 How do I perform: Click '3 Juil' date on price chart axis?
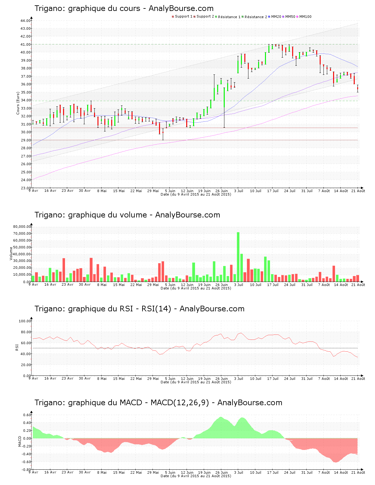[x=238, y=191]
